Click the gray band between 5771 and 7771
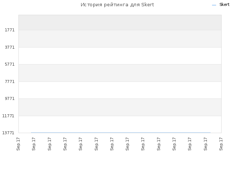Image resolution: width=236 pixels, height=177 pixels. coord(120,73)
